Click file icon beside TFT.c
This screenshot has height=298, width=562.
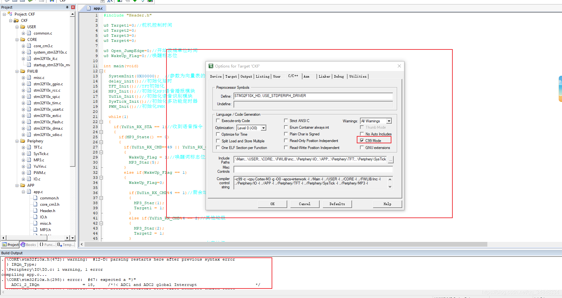(29, 147)
